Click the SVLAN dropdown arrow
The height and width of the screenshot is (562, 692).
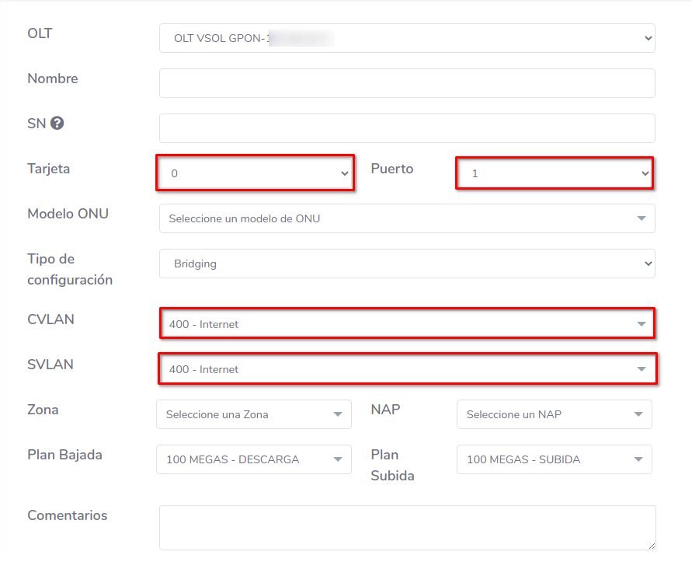tap(642, 369)
